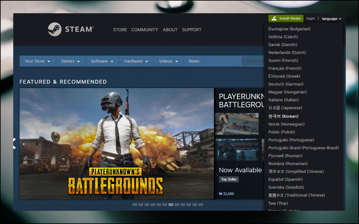The width and height of the screenshot is (359, 224).
Task: Click the Top Seller tag
Action: 229,179
